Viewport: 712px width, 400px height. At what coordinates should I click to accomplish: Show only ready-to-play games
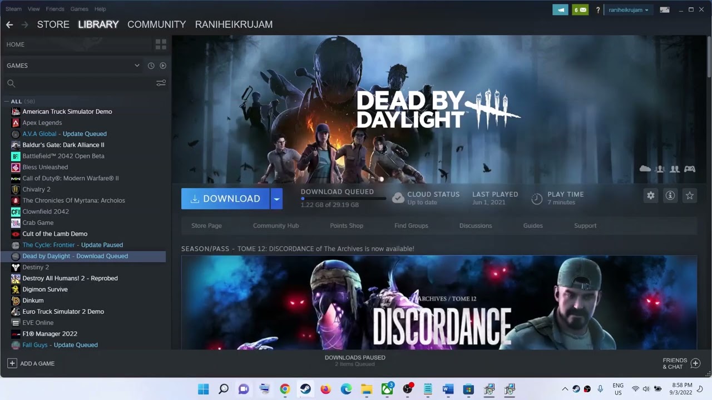[163, 66]
